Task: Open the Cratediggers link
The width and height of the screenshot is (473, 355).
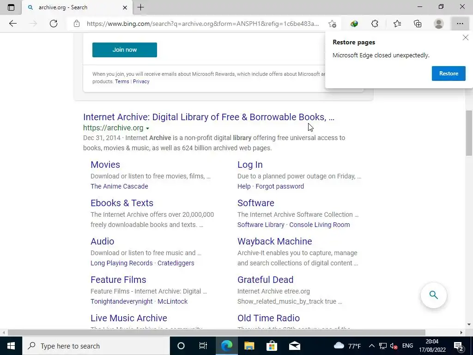Action: (x=176, y=263)
